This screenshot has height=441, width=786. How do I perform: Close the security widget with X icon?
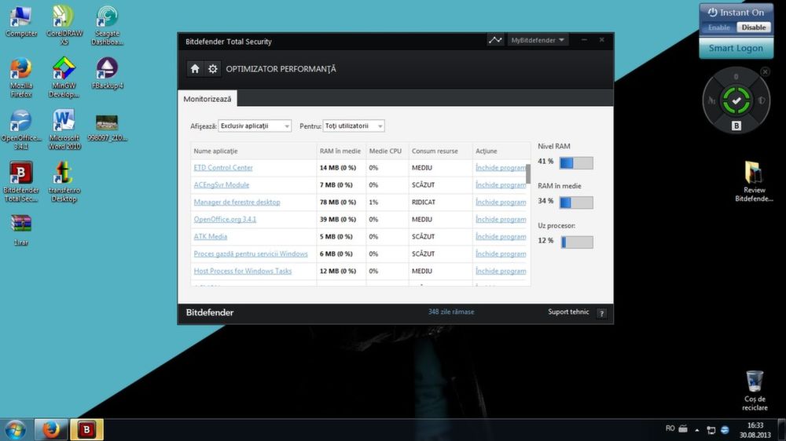pyautogui.click(x=766, y=72)
